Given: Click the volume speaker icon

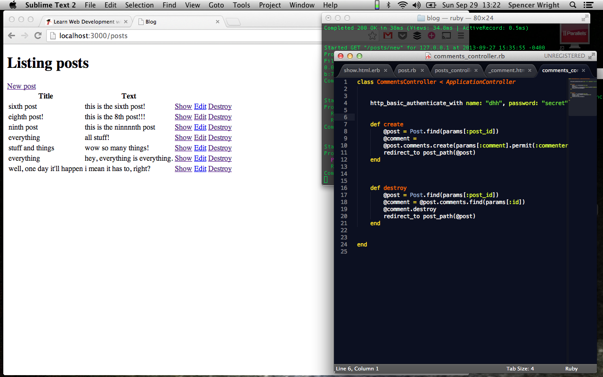Looking at the screenshot, I should click(x=416, y=5).
